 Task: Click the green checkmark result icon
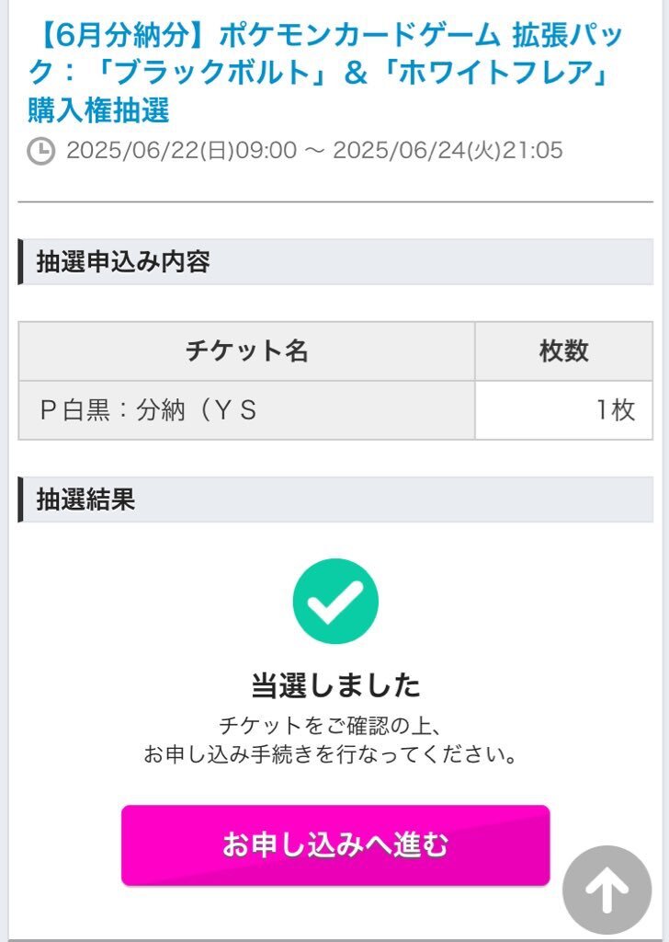click(335, 601)
